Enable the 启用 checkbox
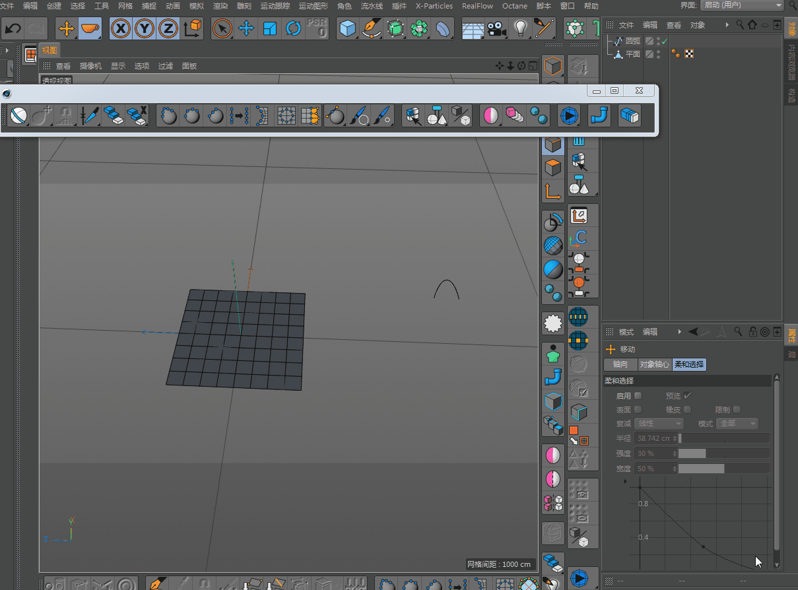Viewport: 798px width, 590px height. pyautogui.click(x=638, y=396)
